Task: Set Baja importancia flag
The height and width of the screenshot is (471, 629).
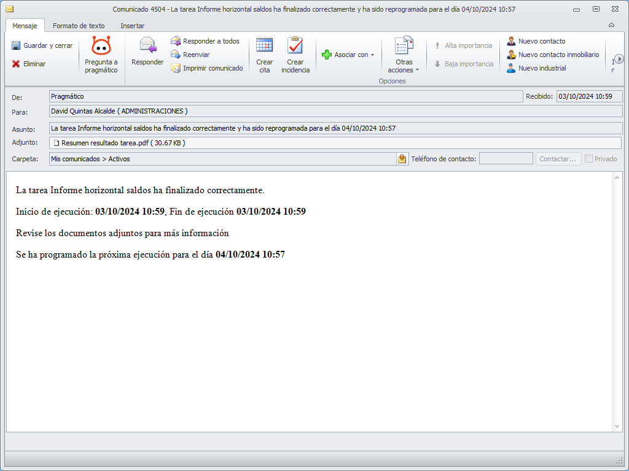Action: coord(463,64)
